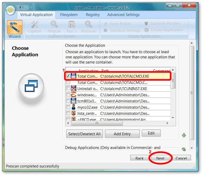Click the Prescan magnifier icon
Image resolution: width=202 pixels, height=175 pixels.
click(x=54, y=24)
